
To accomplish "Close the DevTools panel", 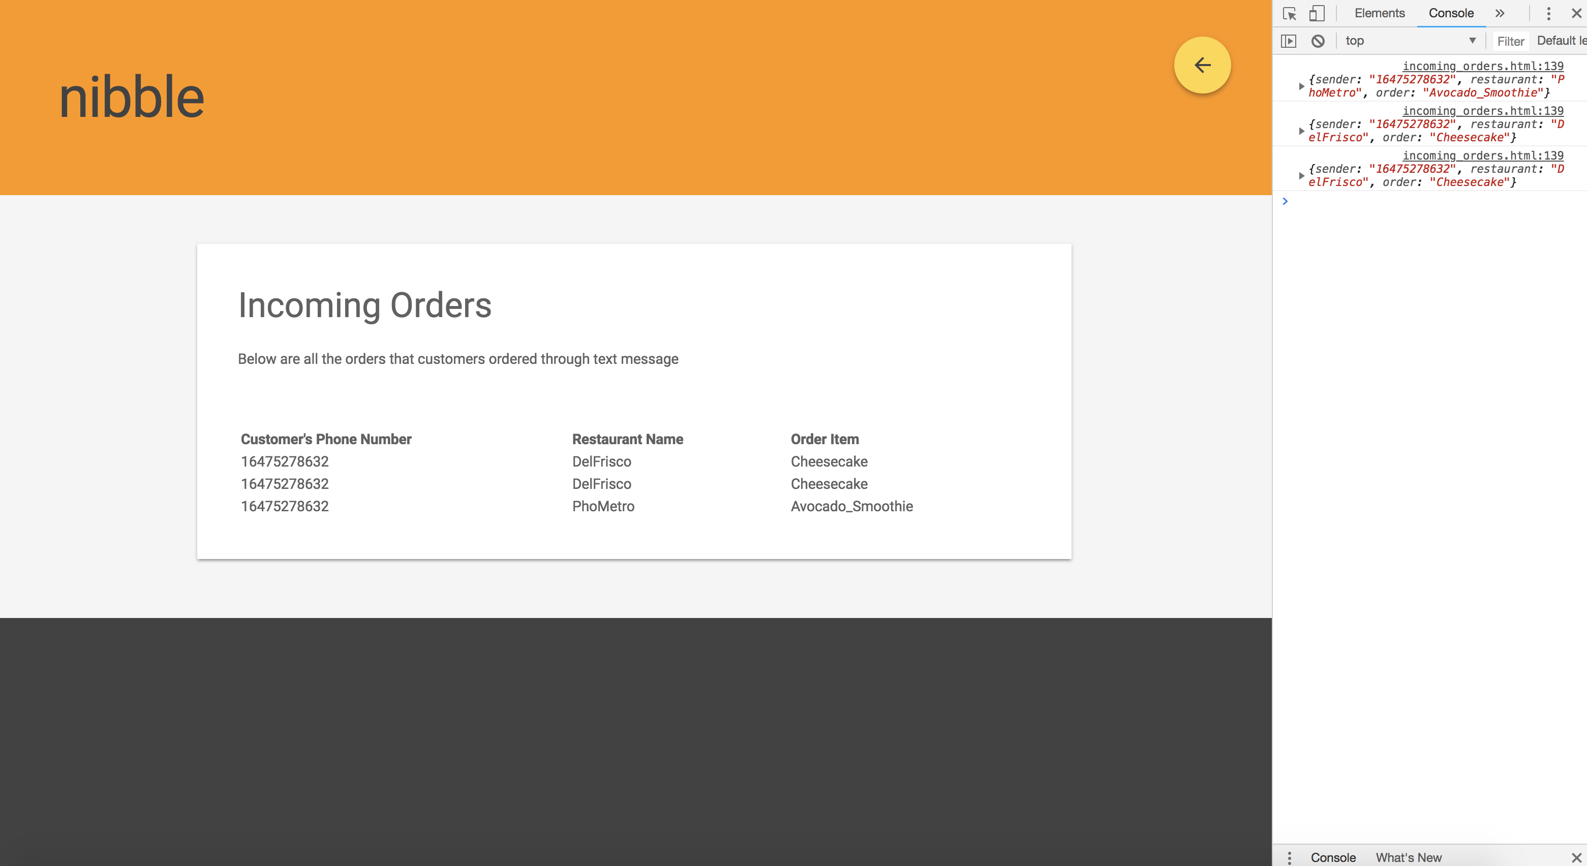I will pos(1576,14).
